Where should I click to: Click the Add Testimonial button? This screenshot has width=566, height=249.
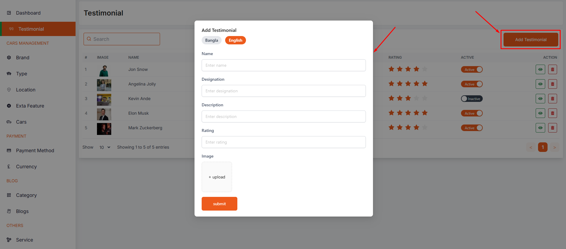[x=531, y=40]
